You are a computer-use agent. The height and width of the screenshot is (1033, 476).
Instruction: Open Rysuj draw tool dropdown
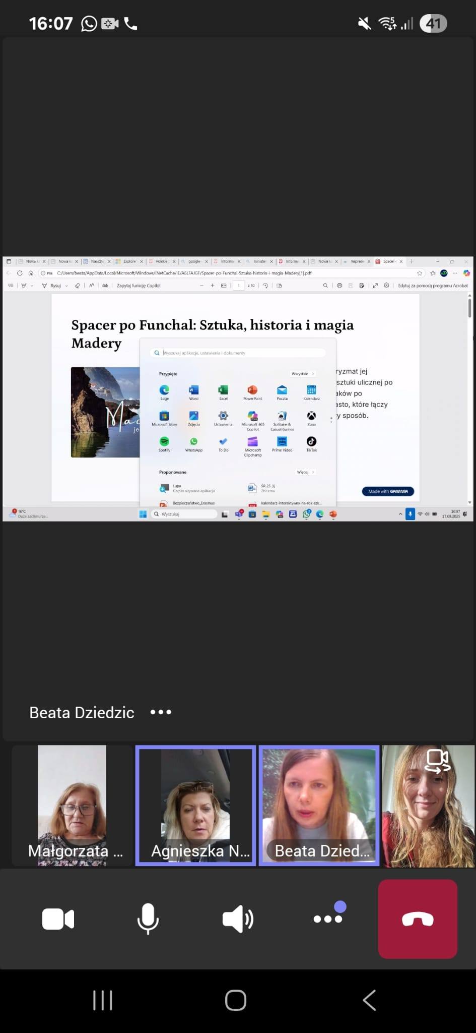[66, 285]
